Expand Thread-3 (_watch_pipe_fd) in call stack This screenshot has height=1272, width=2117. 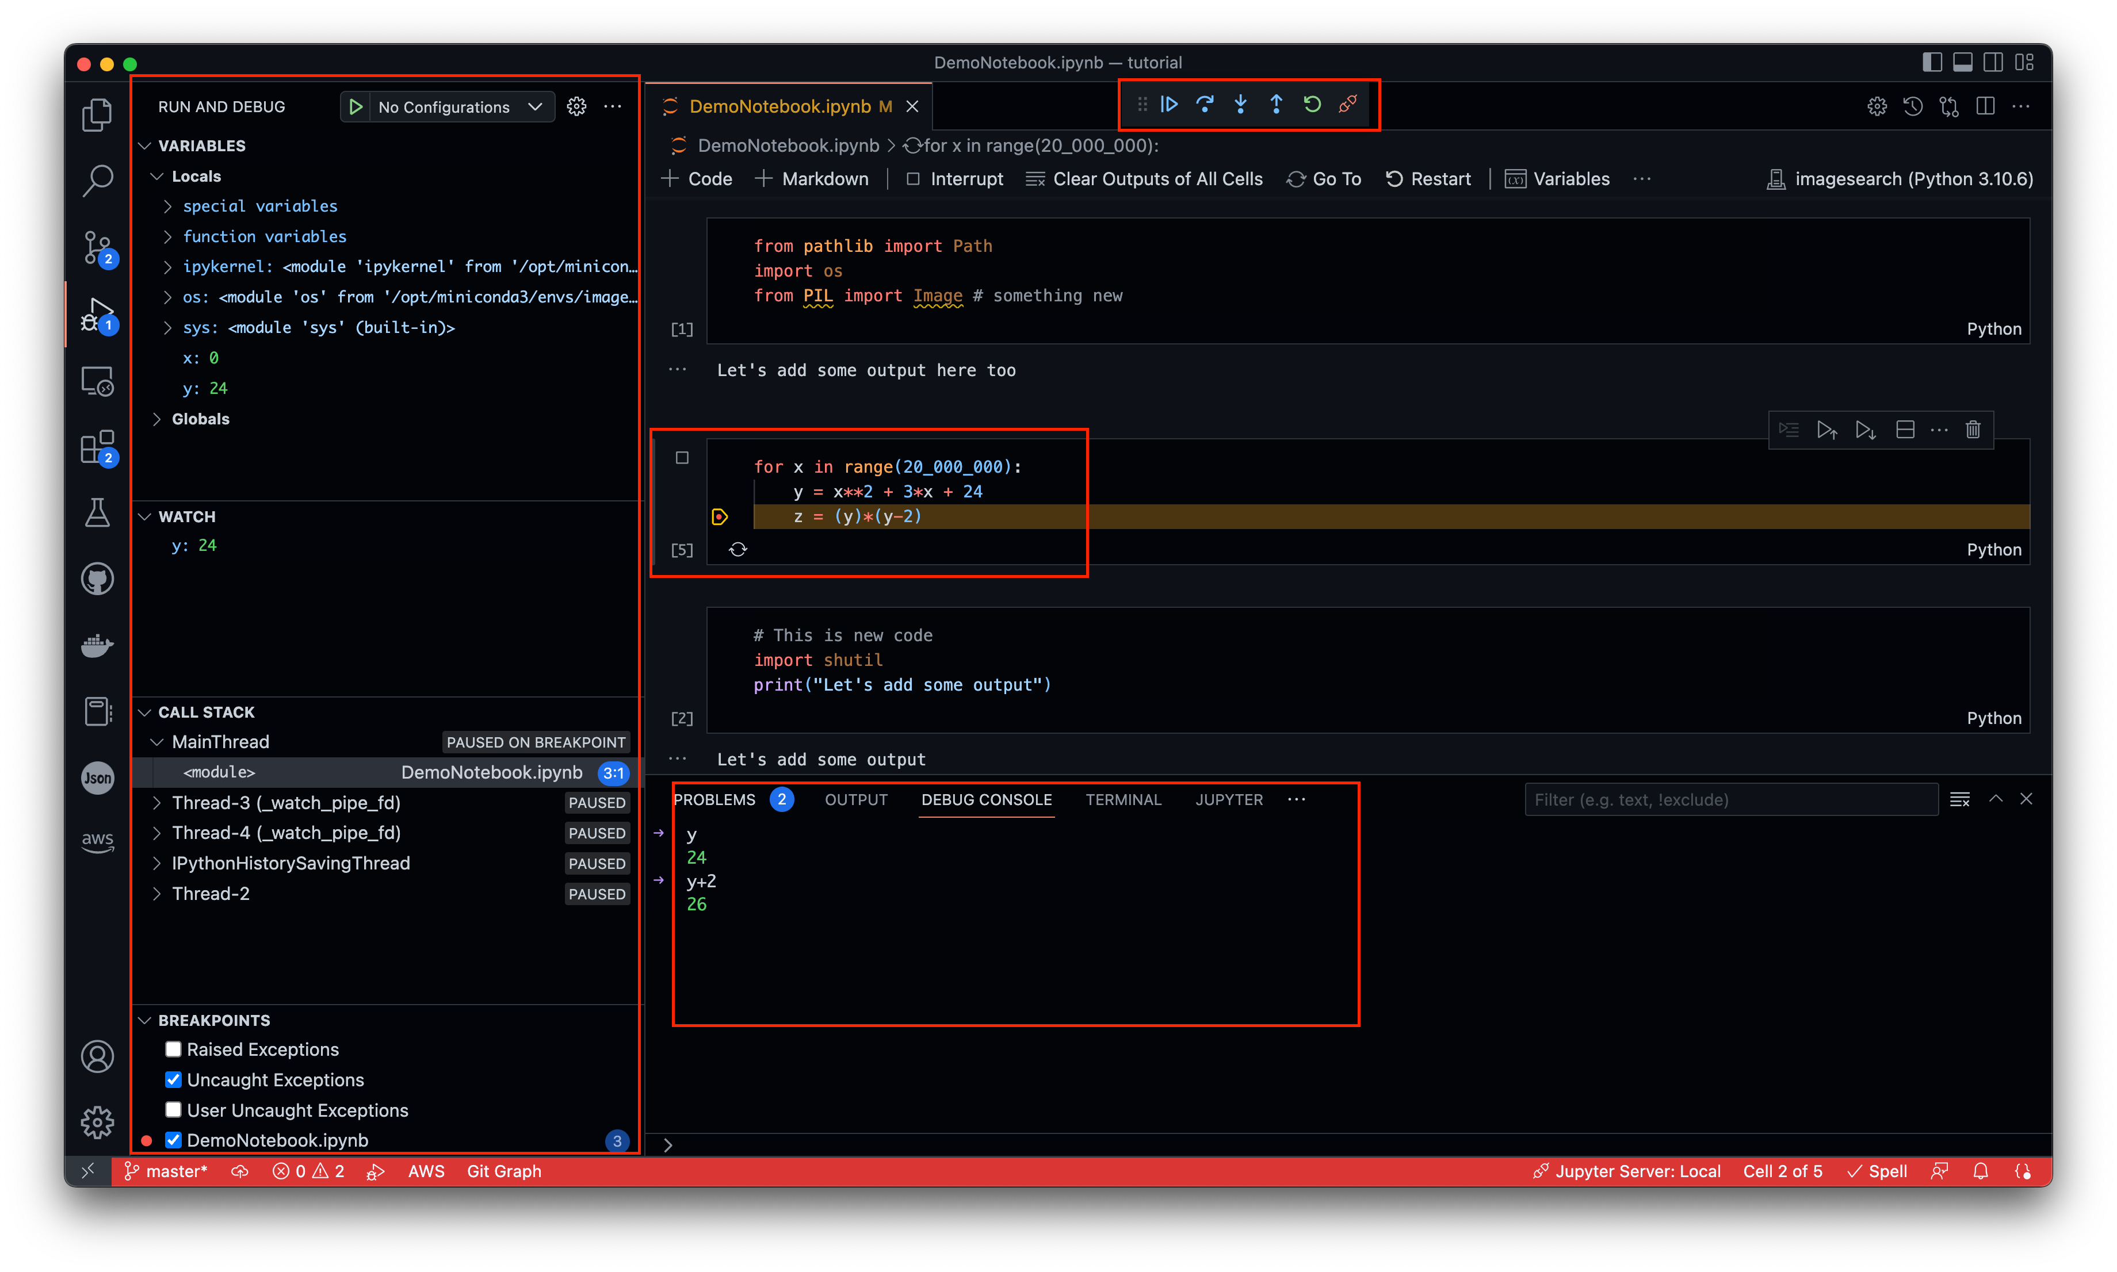(x=157, y=802)
